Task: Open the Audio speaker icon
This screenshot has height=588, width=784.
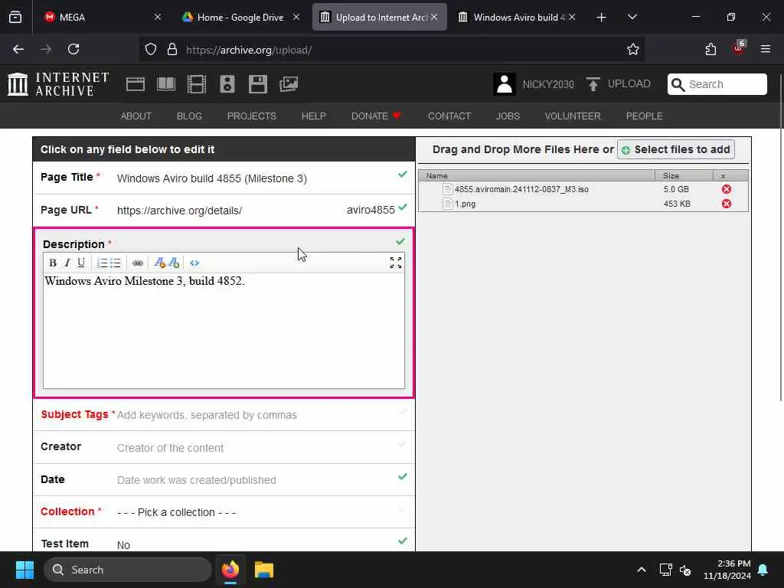Action: (227, 84)
